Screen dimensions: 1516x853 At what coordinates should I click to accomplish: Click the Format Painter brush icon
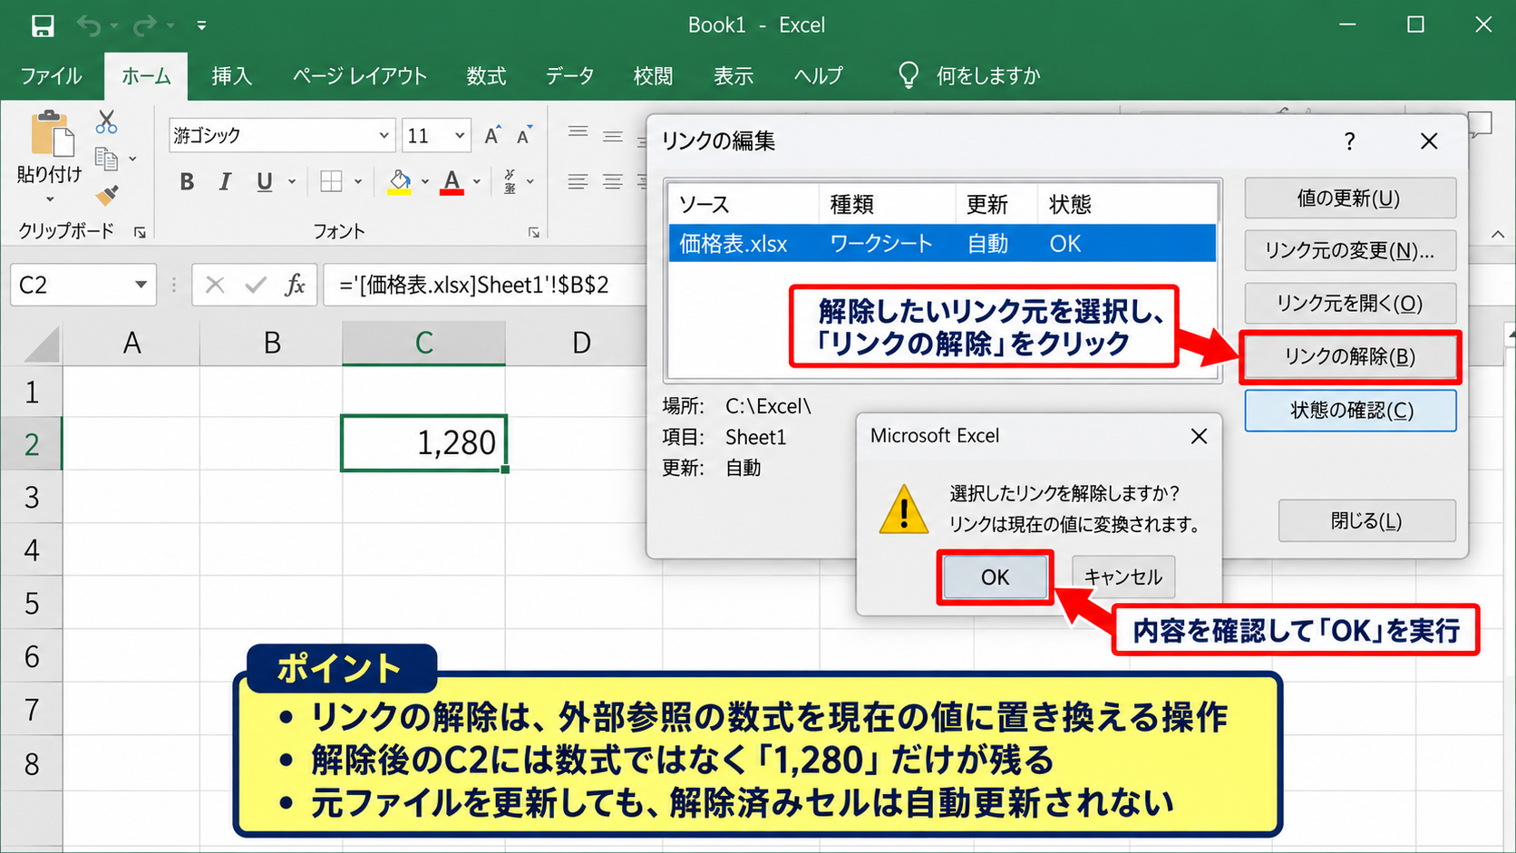(107, 194)
